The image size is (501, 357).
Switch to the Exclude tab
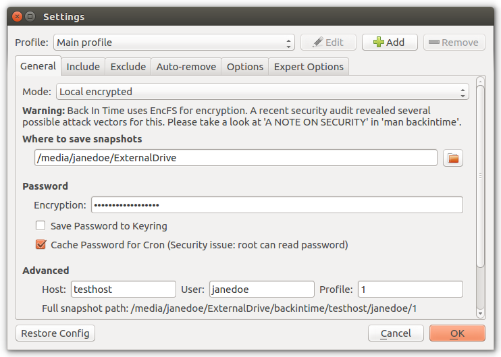[x=128, y=66]
